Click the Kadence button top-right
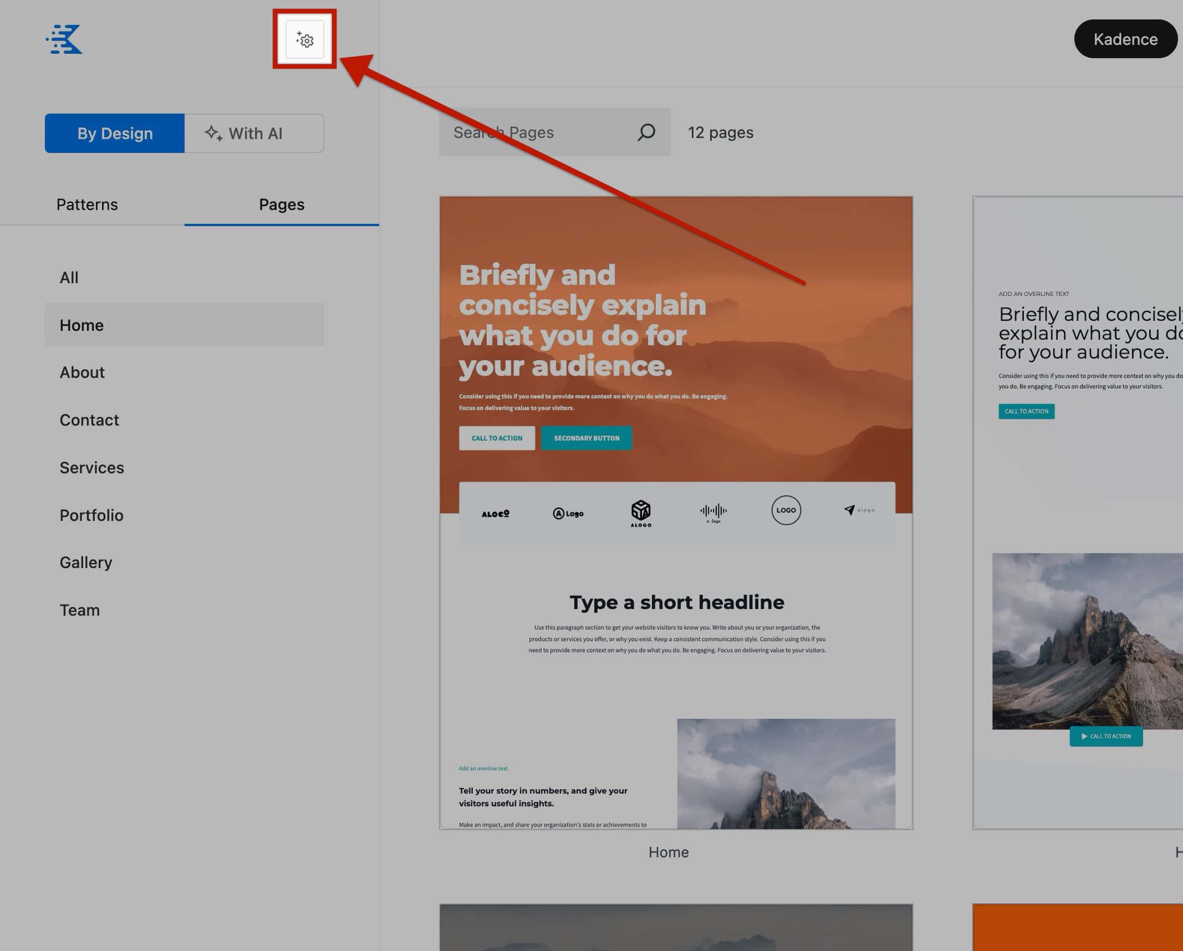This screenshot has width=1183, height=951. pos(1125,39)
